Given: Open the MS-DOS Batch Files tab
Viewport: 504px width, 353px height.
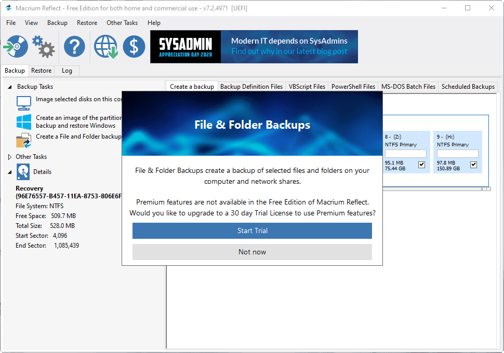Looking at the screenshot, I should click(408, 87).
